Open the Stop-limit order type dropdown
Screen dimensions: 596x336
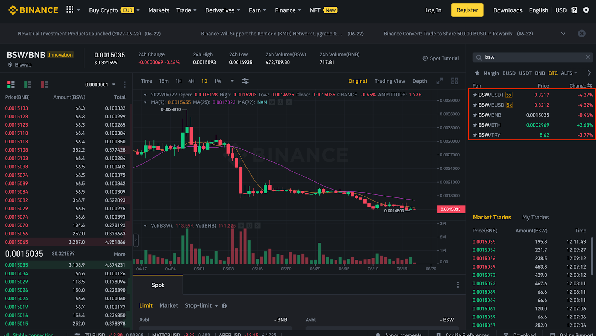201,305
